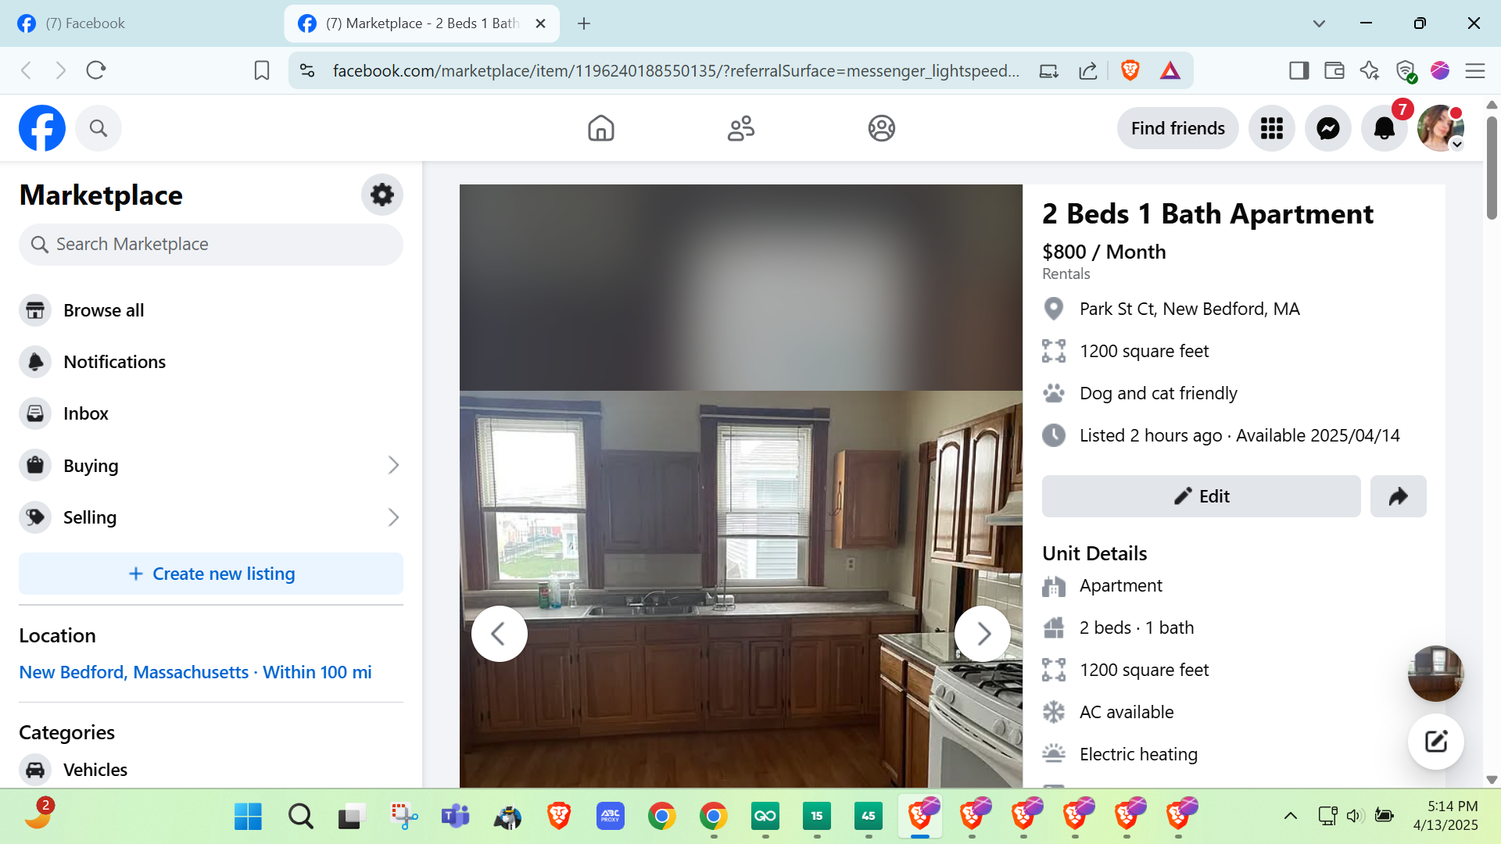Toggle bookmark for this page
Screen dimensions: 1501x844
click(x=262, y=71)
